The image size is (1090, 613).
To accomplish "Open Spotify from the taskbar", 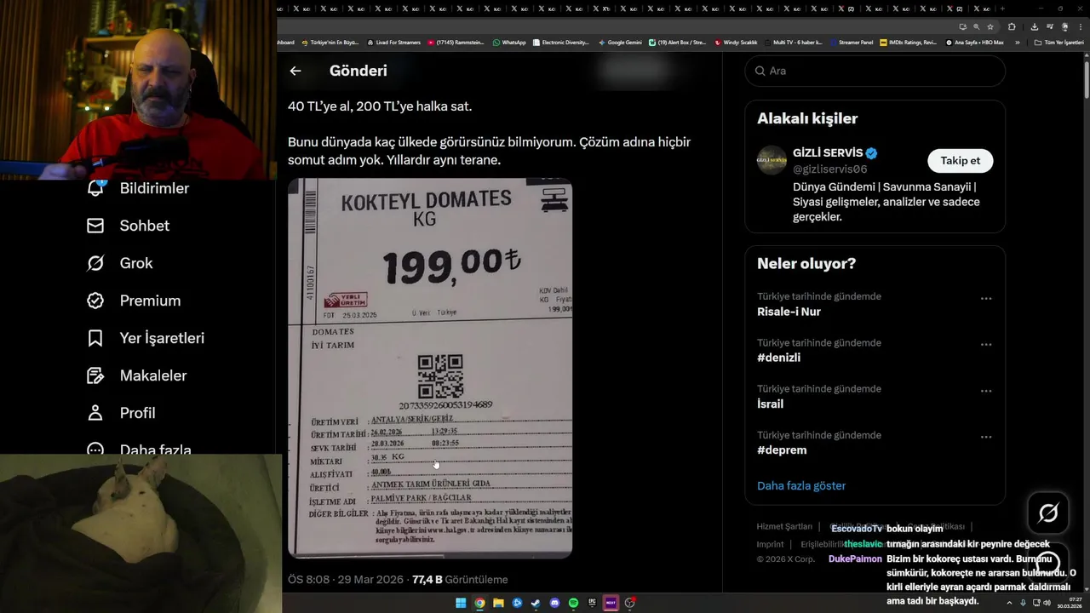I will (x=573, y=603).
